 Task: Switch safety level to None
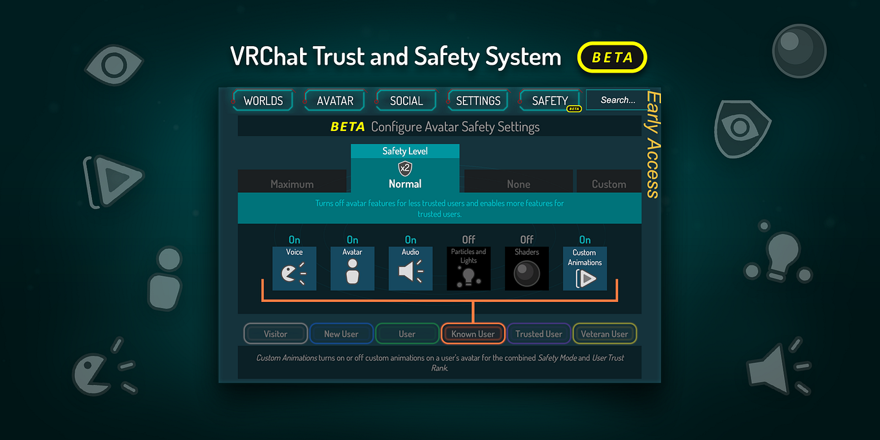(x=518, y=183)
